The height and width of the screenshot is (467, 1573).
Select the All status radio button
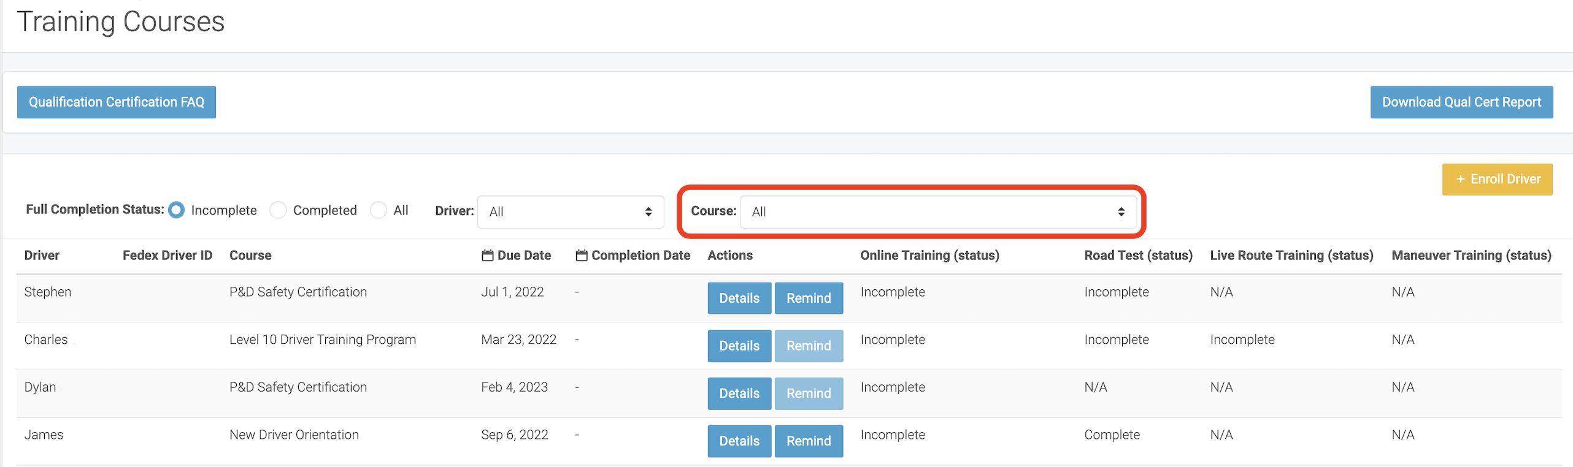379,210
